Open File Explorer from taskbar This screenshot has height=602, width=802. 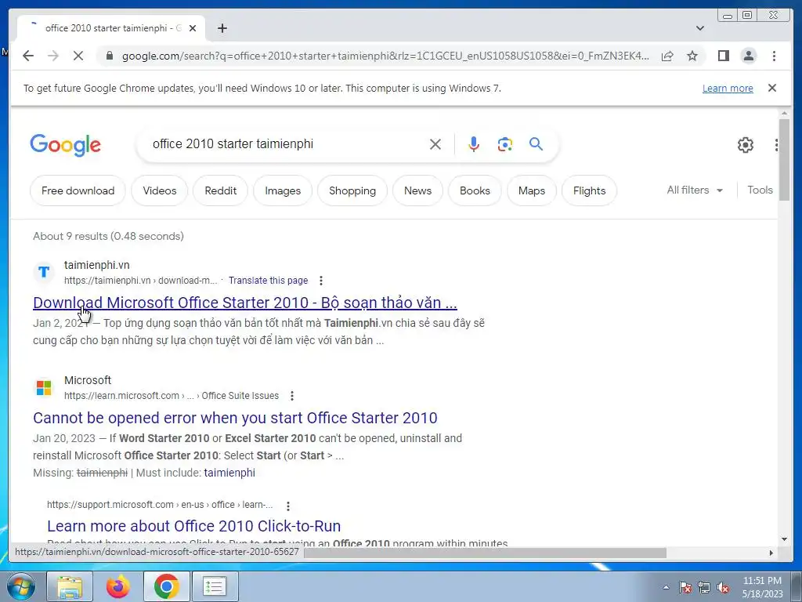coord(70,586)
